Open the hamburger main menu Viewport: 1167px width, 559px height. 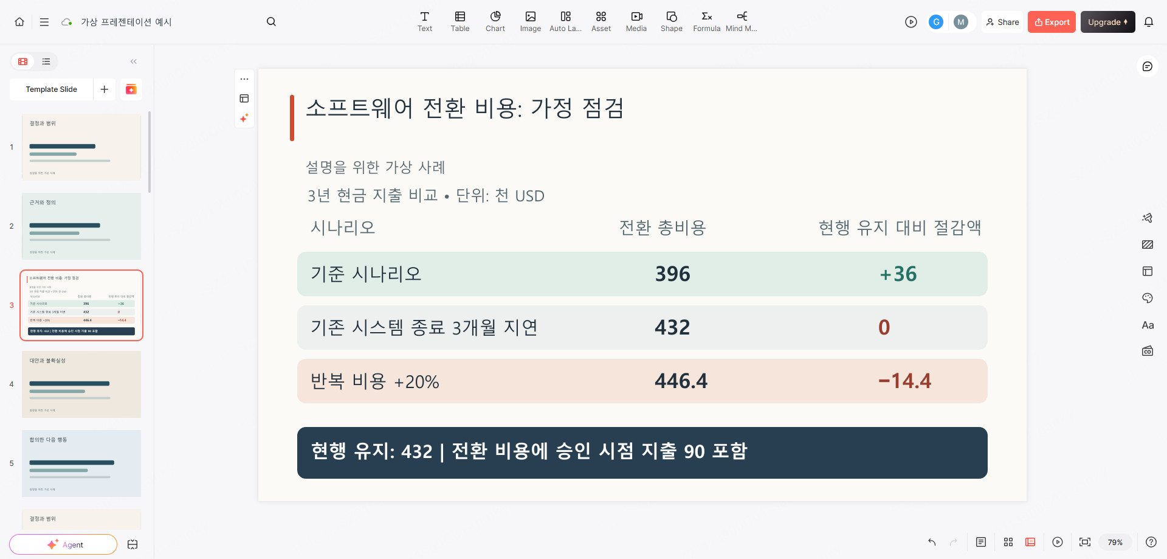pyautogui.click(x=44, y=22)
